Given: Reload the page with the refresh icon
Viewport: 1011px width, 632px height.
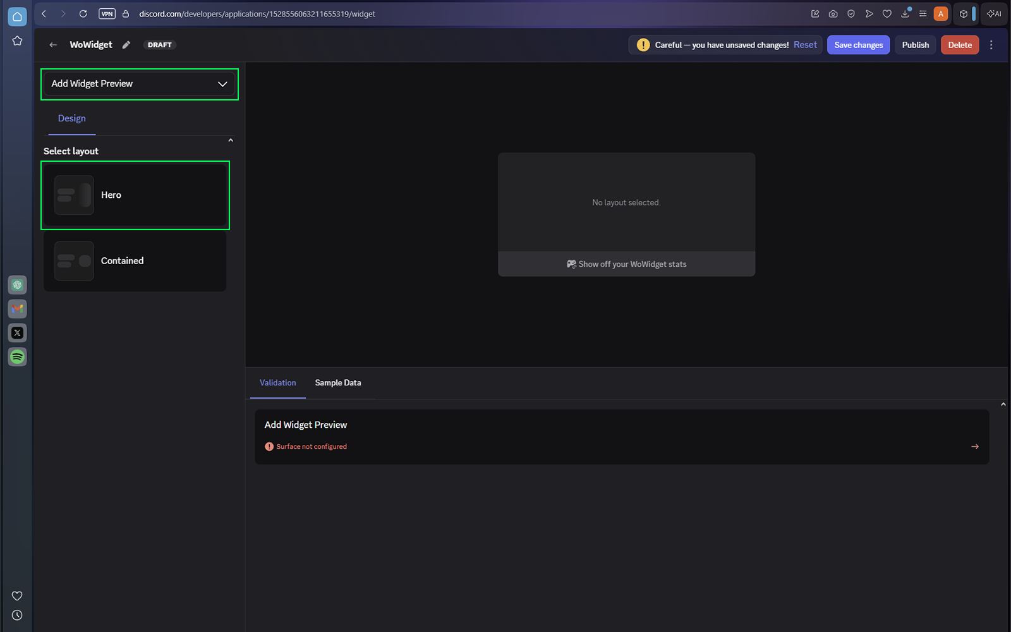Looking at the screenshot, I should click(83, 14).
